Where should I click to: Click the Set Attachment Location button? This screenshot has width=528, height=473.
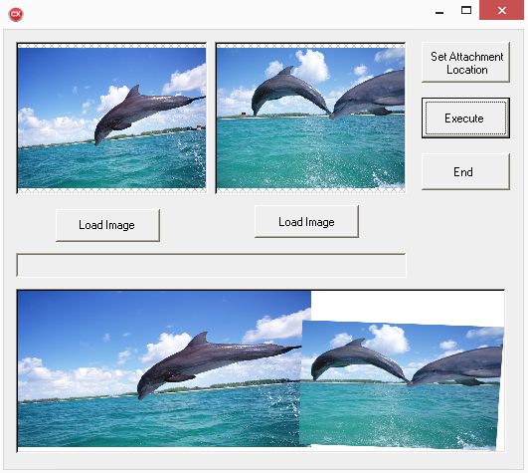465,63
